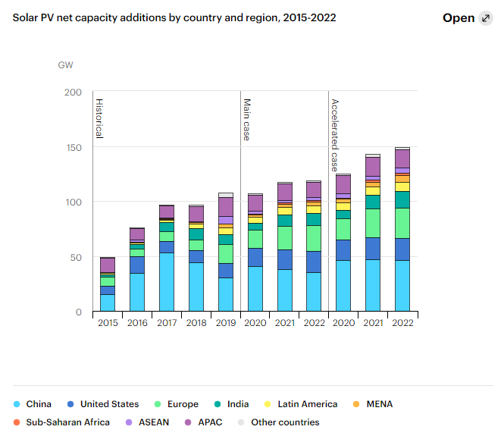
Task: Click the 200 y-axis value
Action: (x=73, y=93)
